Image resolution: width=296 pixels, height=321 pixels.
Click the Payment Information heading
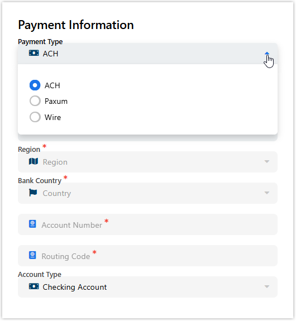76,25
